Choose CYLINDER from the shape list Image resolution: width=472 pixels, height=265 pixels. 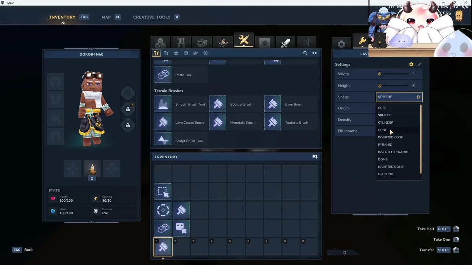point(385,123)
